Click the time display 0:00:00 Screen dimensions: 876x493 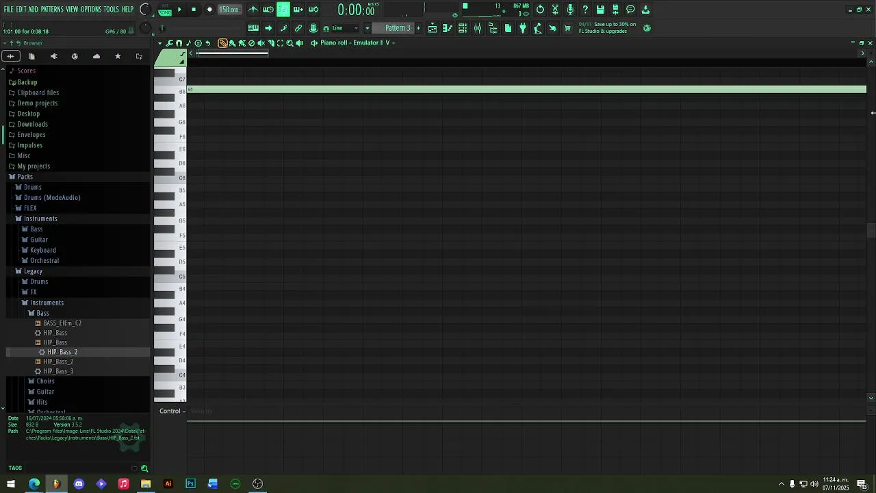tap(356, 10)
